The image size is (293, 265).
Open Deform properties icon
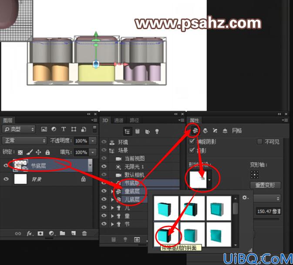205,130
